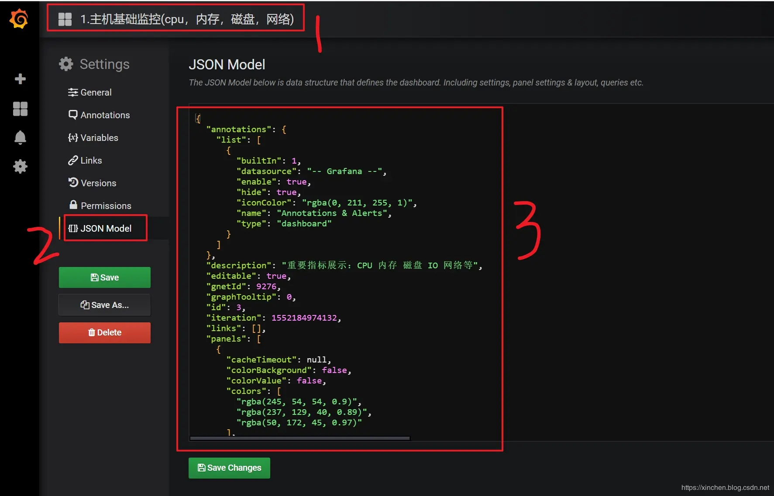Open the General settings section
This screenshot has height=496, width=774.
coord(90,92)
